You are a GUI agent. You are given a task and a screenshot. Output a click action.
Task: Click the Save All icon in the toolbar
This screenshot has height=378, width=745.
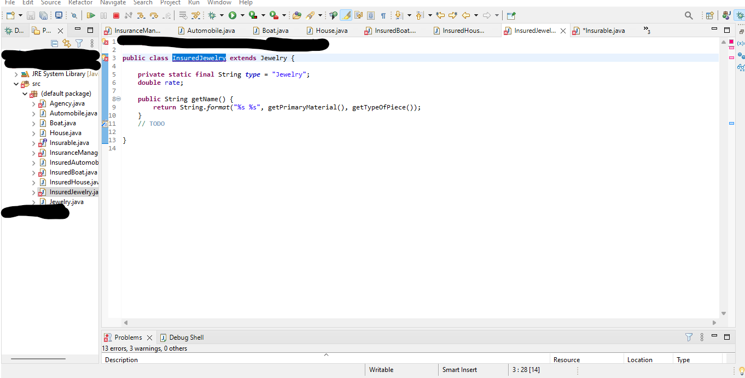pyautogui.click(x=43, y=15)
